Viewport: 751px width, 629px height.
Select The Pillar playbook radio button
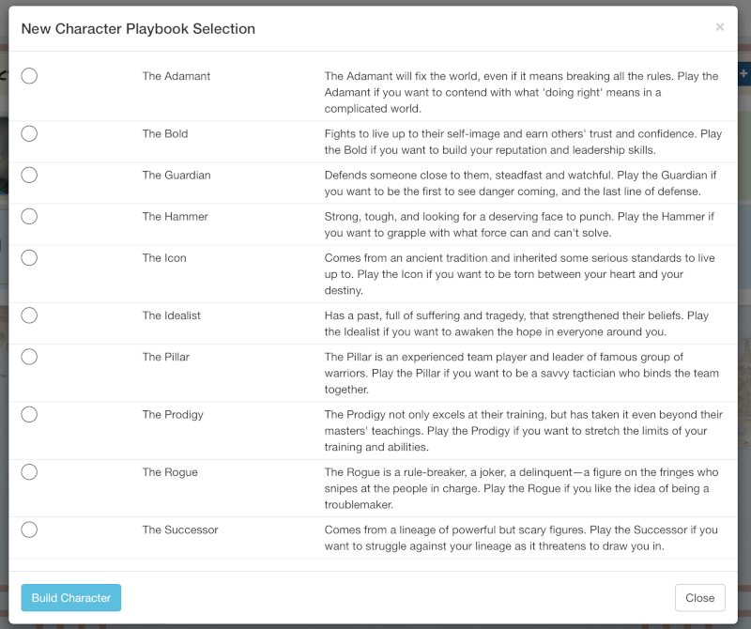pyautogui.click(x=28, y=357)
